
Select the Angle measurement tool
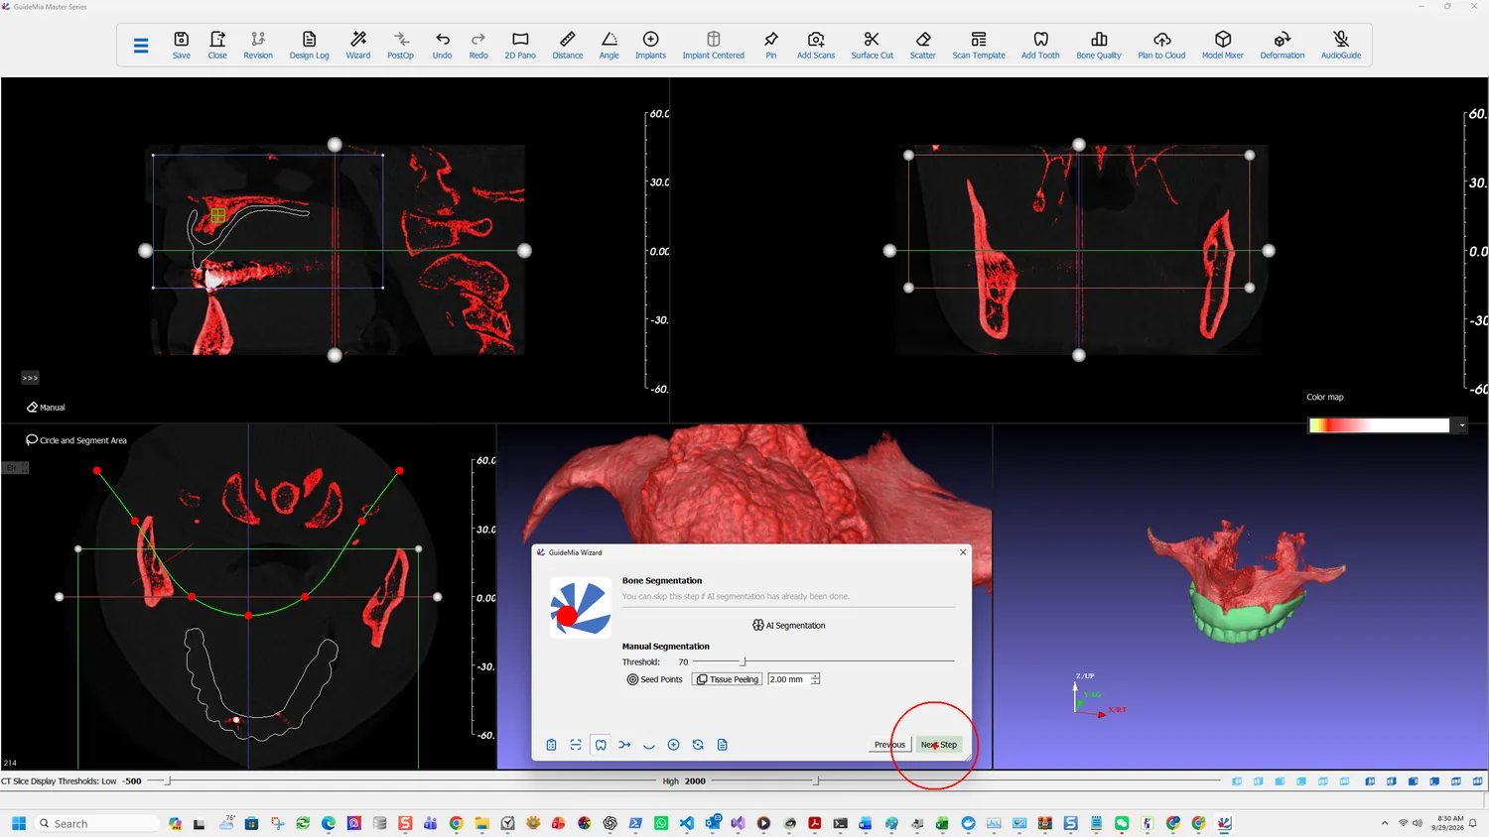pyautogui.click(x=609, y=45)
